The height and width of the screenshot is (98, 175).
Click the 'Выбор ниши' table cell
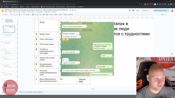(x=49, y=34)
